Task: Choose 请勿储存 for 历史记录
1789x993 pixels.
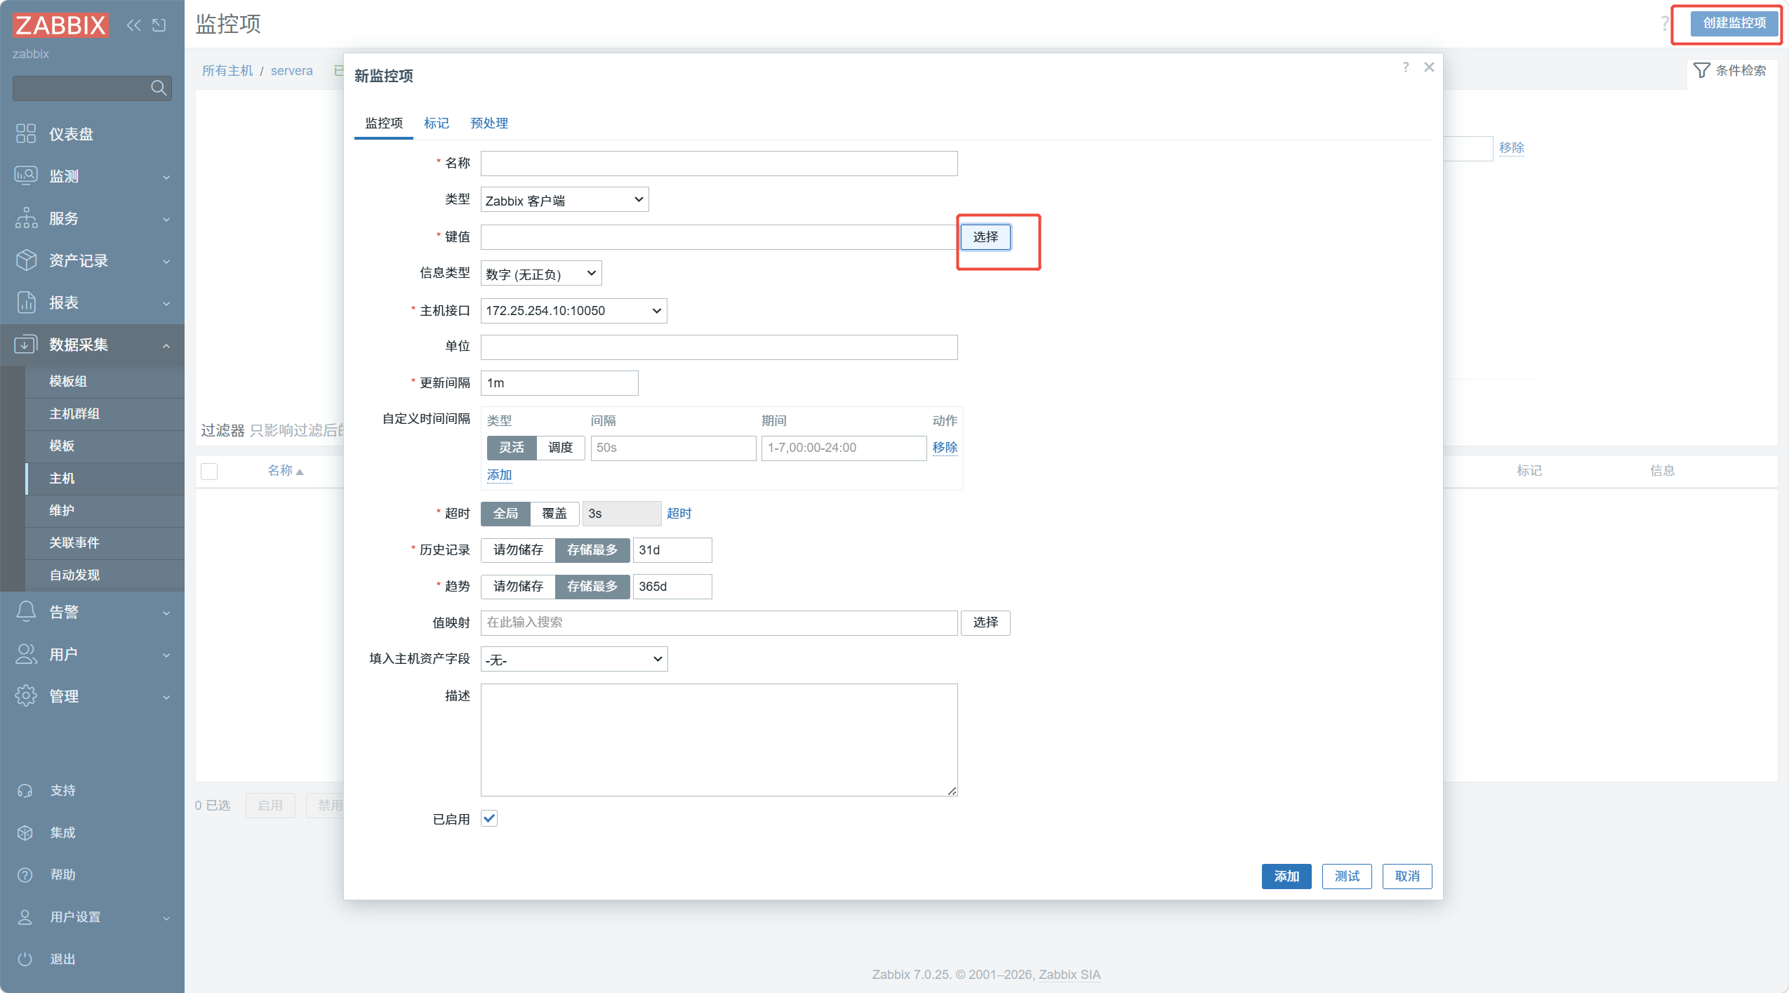Action: tap(518, 550)
